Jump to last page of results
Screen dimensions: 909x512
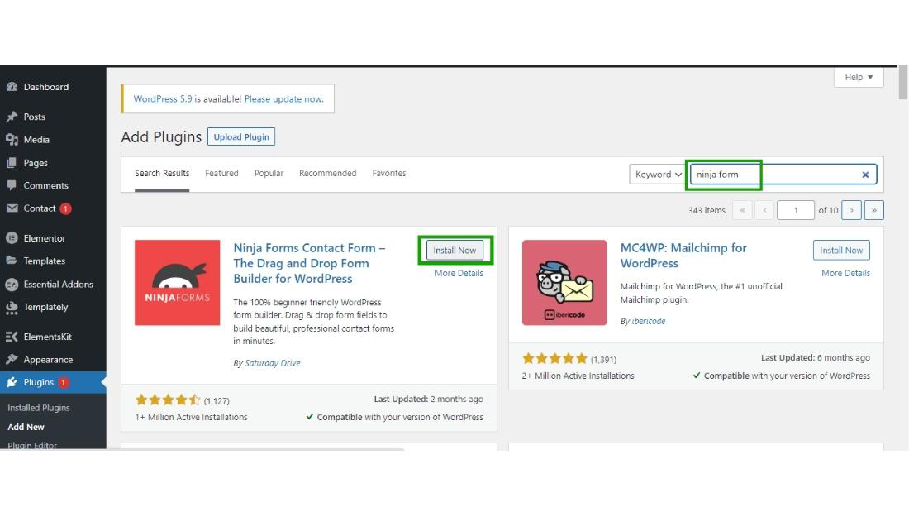click(x=873, y=210)
